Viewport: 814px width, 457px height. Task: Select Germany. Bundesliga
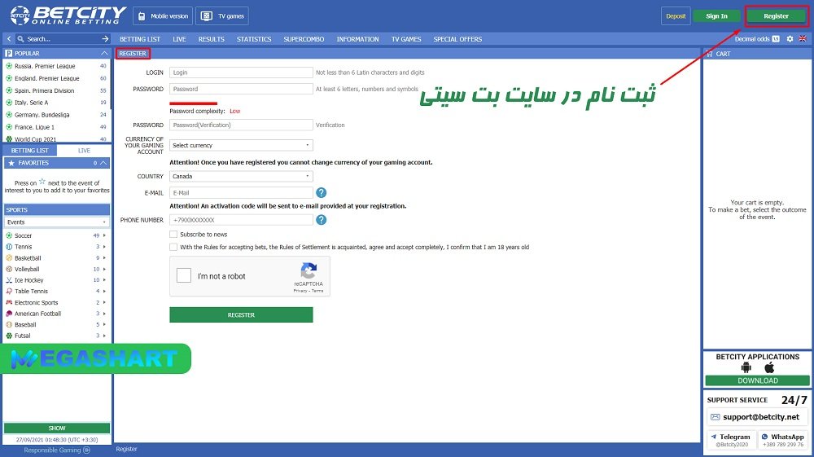tap(56, 115)
